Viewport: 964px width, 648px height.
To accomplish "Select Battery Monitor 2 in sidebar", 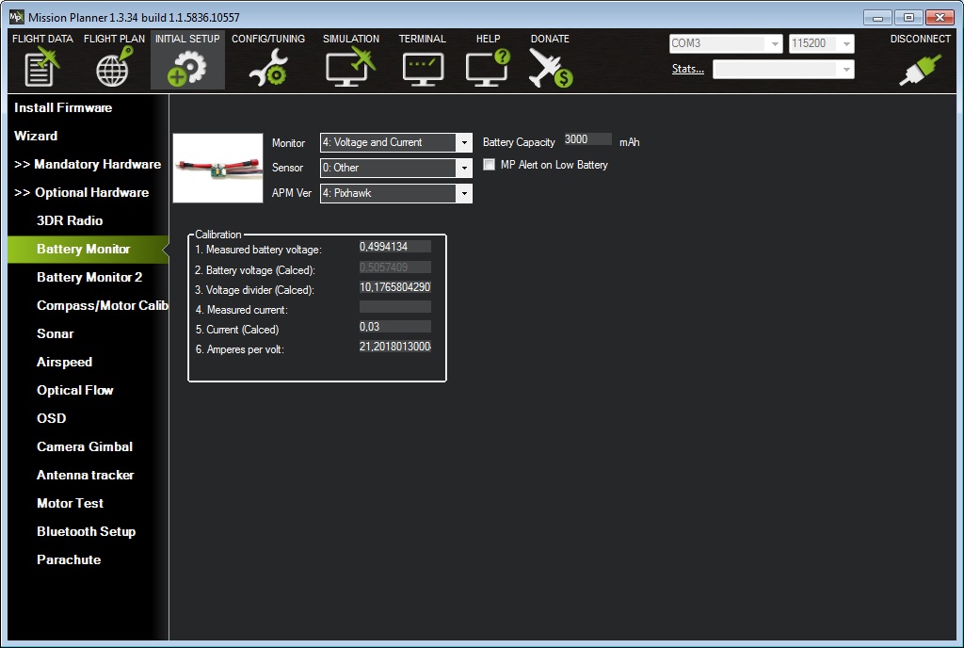I will click(89, 277).
